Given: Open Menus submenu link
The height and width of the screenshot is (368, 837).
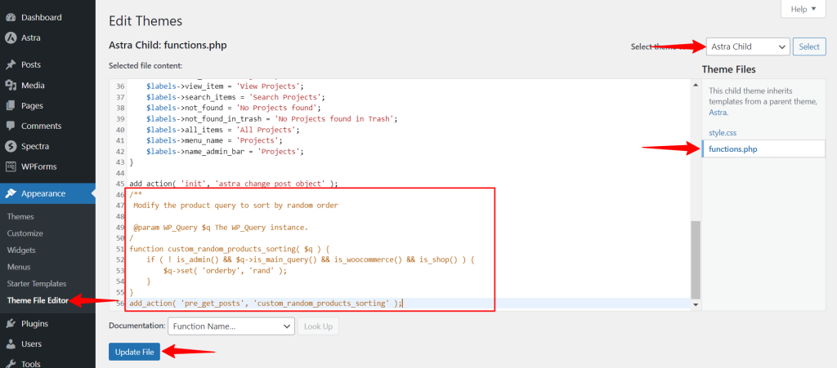Looking at the screenshot, I should [x=19, y=267].
